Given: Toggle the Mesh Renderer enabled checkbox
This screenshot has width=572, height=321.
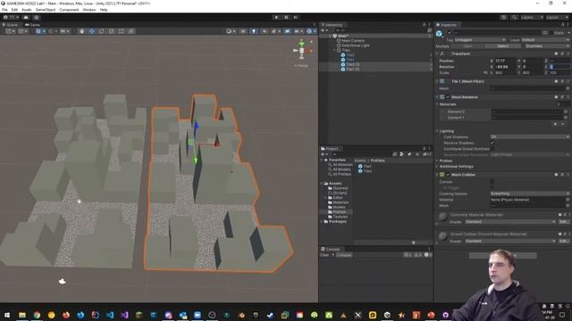Looking at the screenshot, I should (448, 97).
